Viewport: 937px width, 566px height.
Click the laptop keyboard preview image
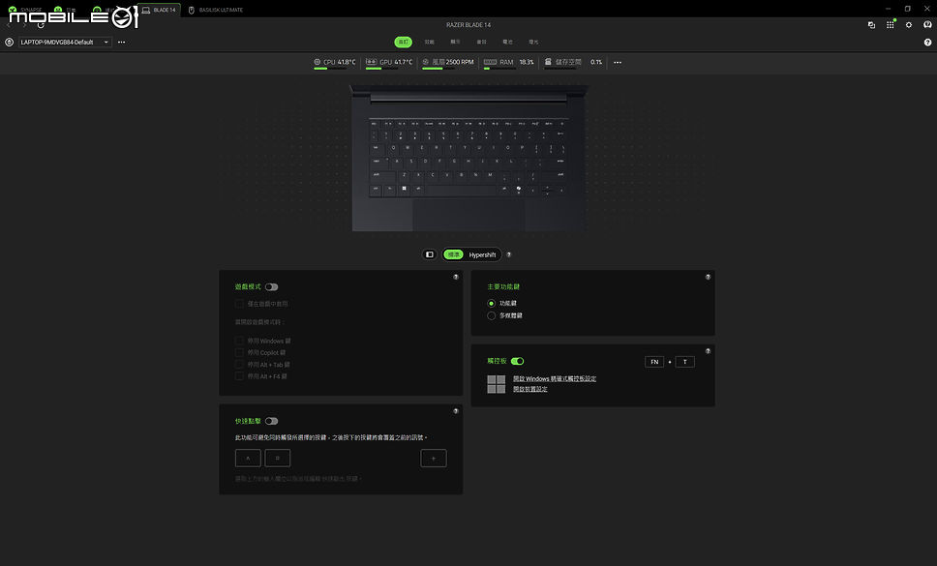coord(468,157)
